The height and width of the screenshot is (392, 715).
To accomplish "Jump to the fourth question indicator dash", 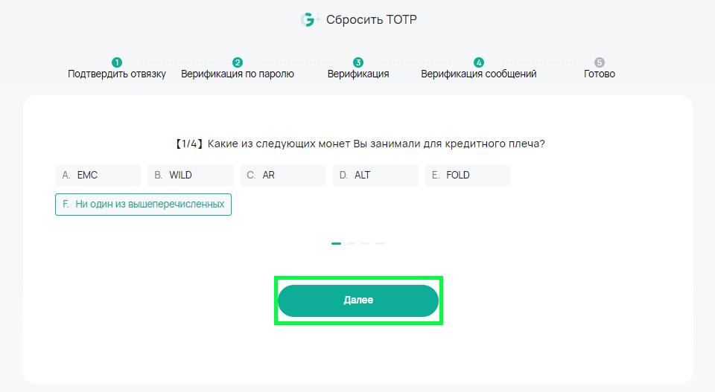I will (381, 243).
